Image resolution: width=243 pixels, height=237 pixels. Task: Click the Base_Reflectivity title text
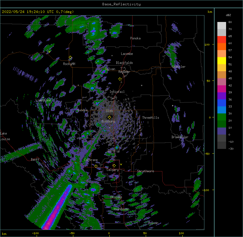(121, 4)
